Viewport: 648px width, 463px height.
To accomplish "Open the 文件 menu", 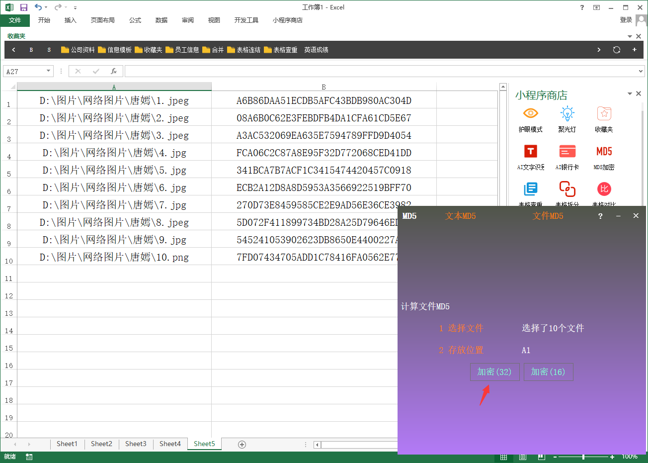I will coord(15,20).
